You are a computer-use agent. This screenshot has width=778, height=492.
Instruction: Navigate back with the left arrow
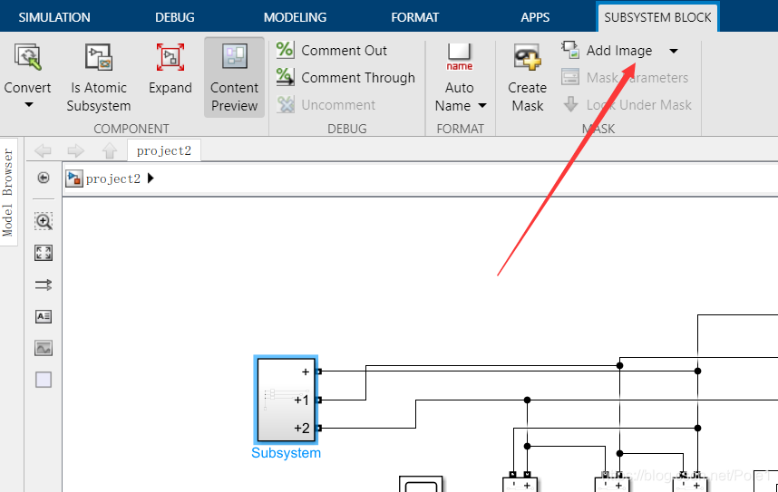pyautogui.click(x=44, y=150)
